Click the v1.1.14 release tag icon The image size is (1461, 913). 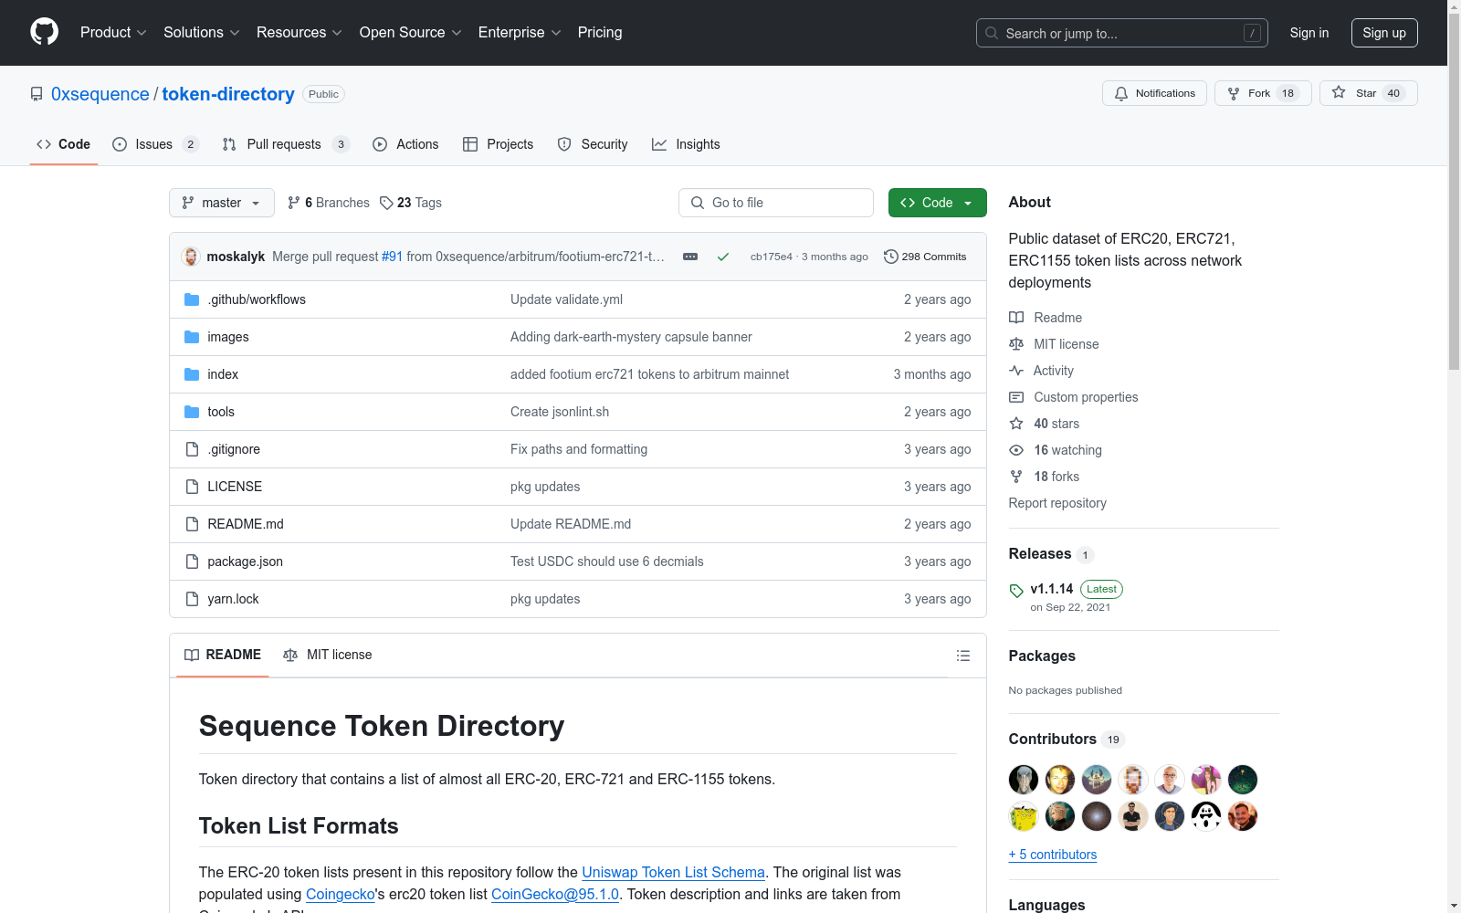[x=1016, y=591]
